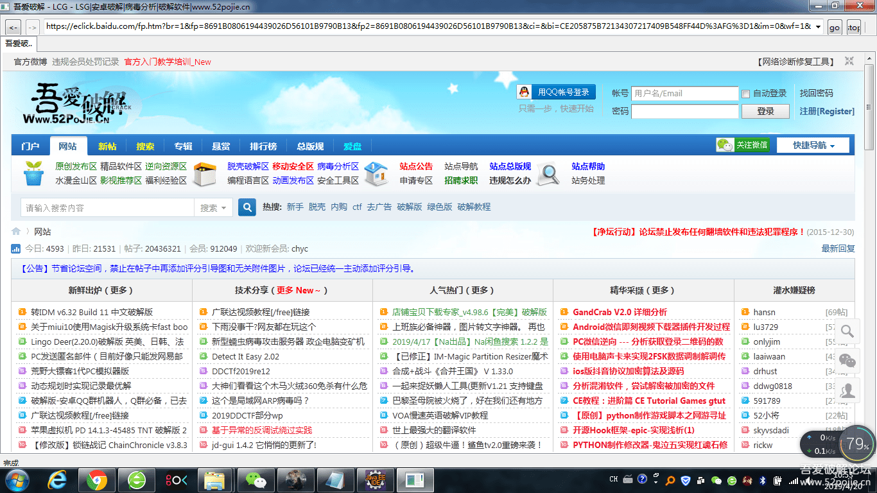877x493 pixels.
Task: Open the 搜索 type dropdown in search bar
Action: (x=213, y=207)
